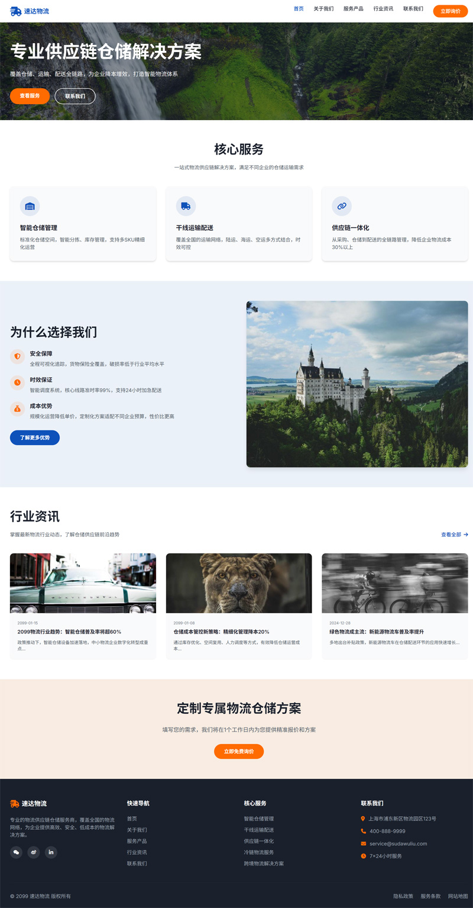The width and height of the screenshot is (473, 908).
Task: Click the 立即免费询价 orange button
Action: pyautogui.click(x=238, y=752)
